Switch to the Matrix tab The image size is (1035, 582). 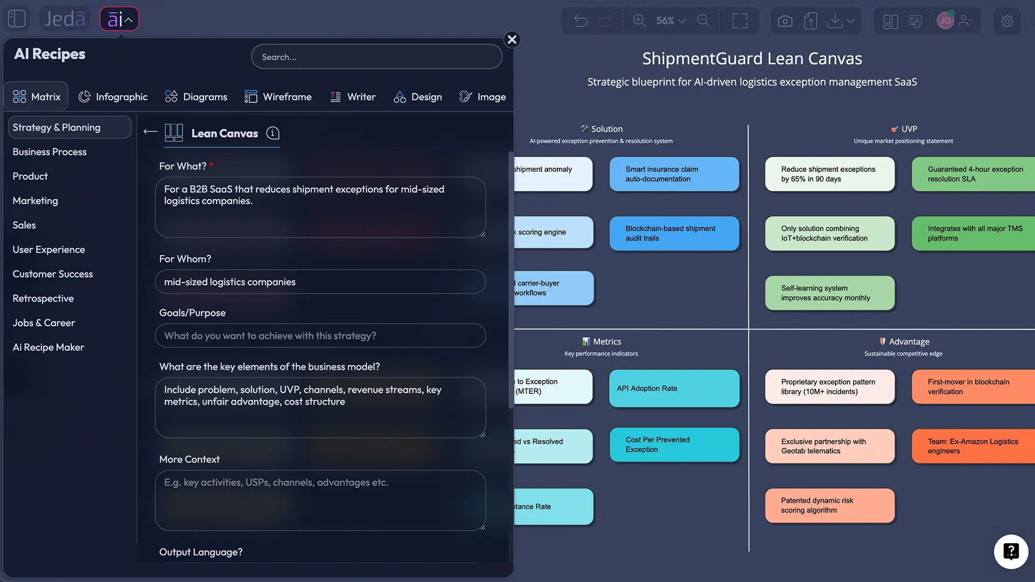[x=37, y=96]
